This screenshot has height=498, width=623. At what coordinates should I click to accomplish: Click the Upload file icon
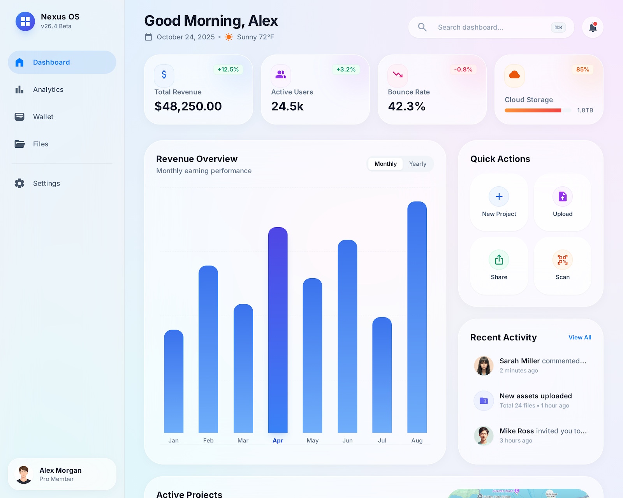click(x=562, y=196)
